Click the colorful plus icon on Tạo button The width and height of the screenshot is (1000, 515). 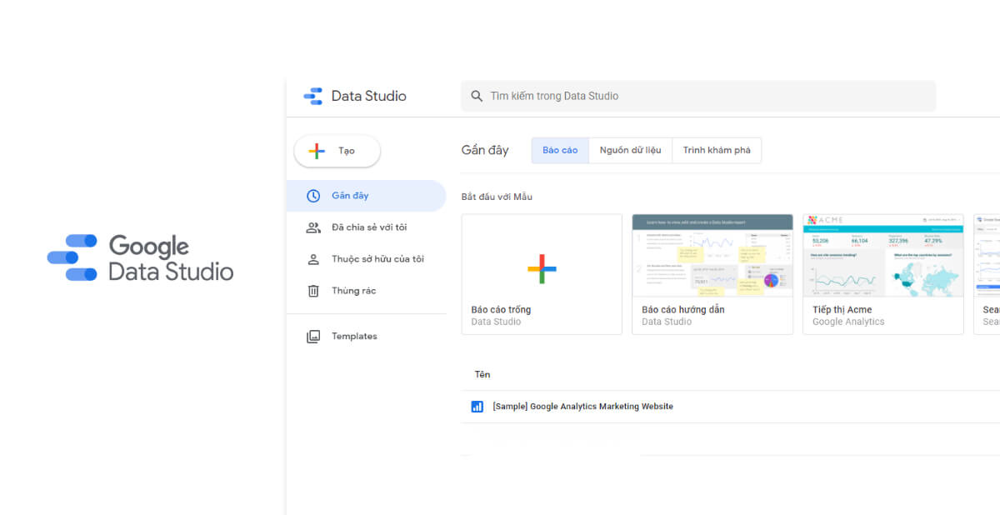coord(317,151)
